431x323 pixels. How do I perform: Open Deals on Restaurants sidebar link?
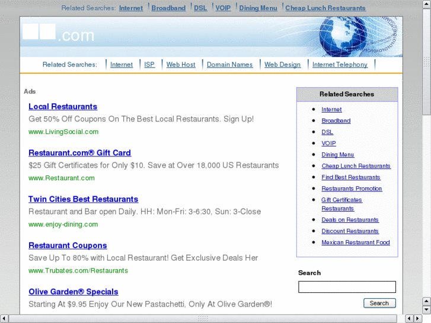[x=350, y=220]
